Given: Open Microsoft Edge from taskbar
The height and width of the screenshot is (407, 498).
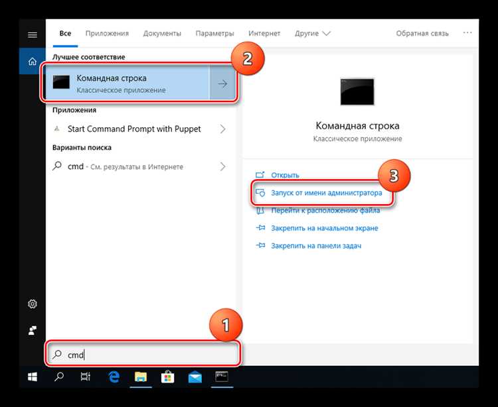Looking at the screenshot, I should pos(114,377).
